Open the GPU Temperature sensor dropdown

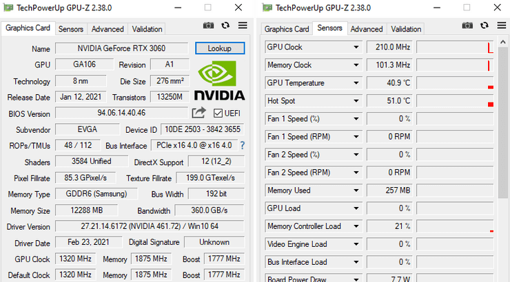coord(356,83)
